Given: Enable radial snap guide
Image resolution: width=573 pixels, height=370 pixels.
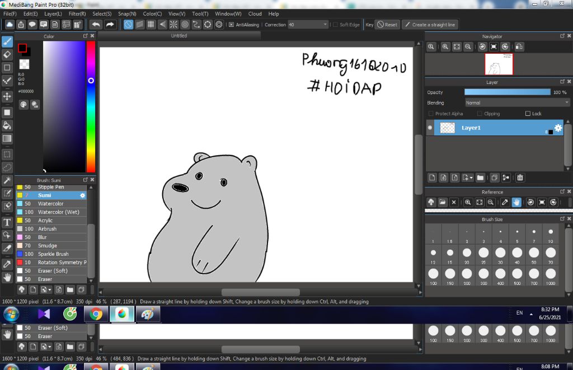Looking at the screenshot, I should tap(173, 25).
